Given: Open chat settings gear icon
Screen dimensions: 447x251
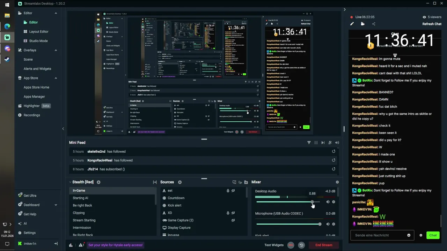Looking at the screenshot, I should tap(421, 235).
